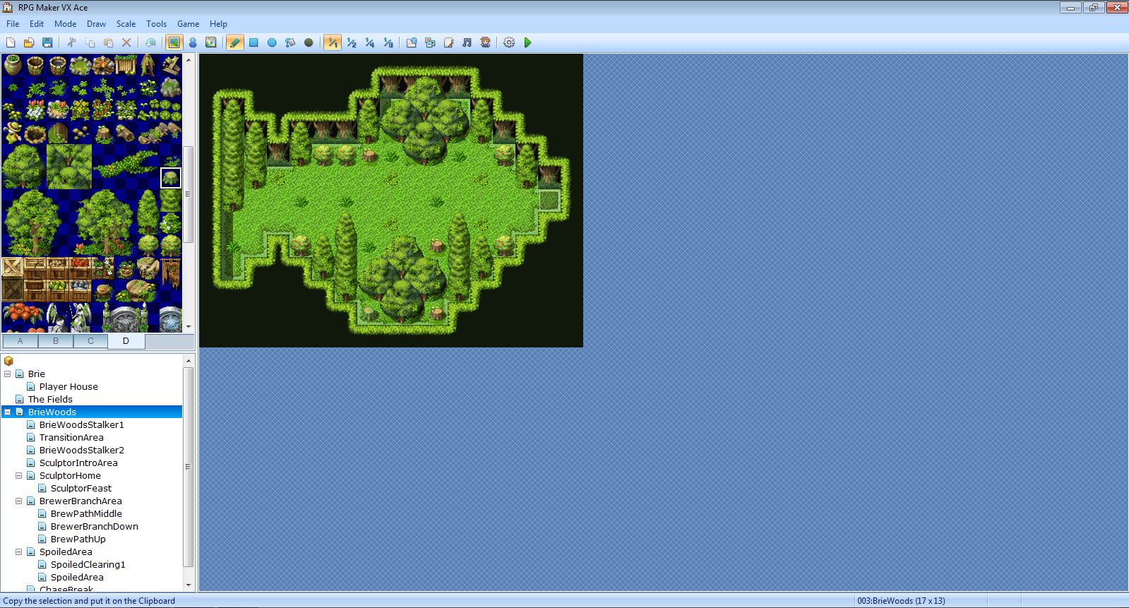Open the Draw menu
The image size is (1129, 608).
point(96,23)
